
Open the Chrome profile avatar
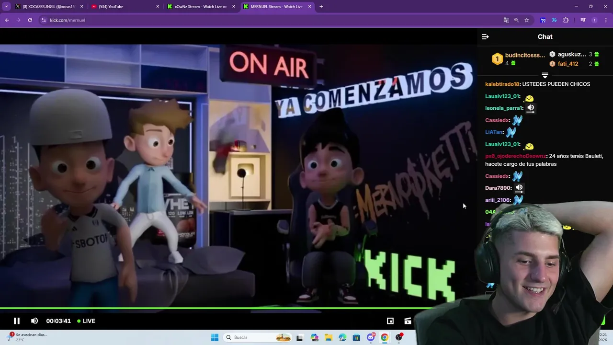[594, 20]
